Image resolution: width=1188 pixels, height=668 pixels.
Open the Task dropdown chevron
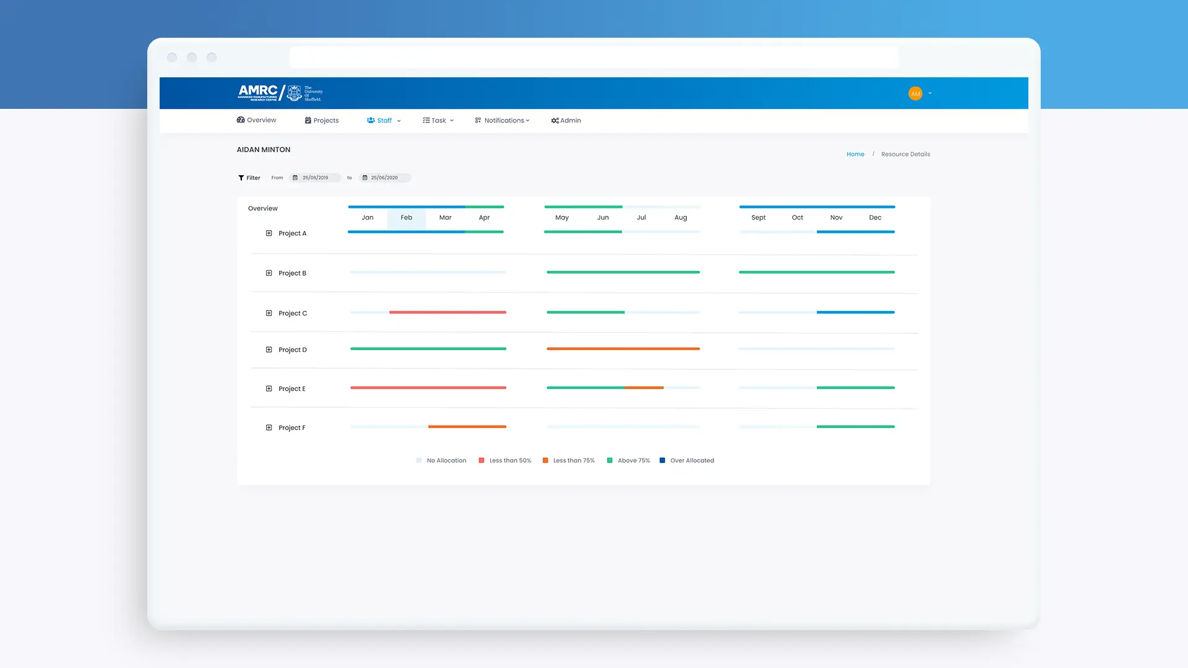[x=452, y=121]
